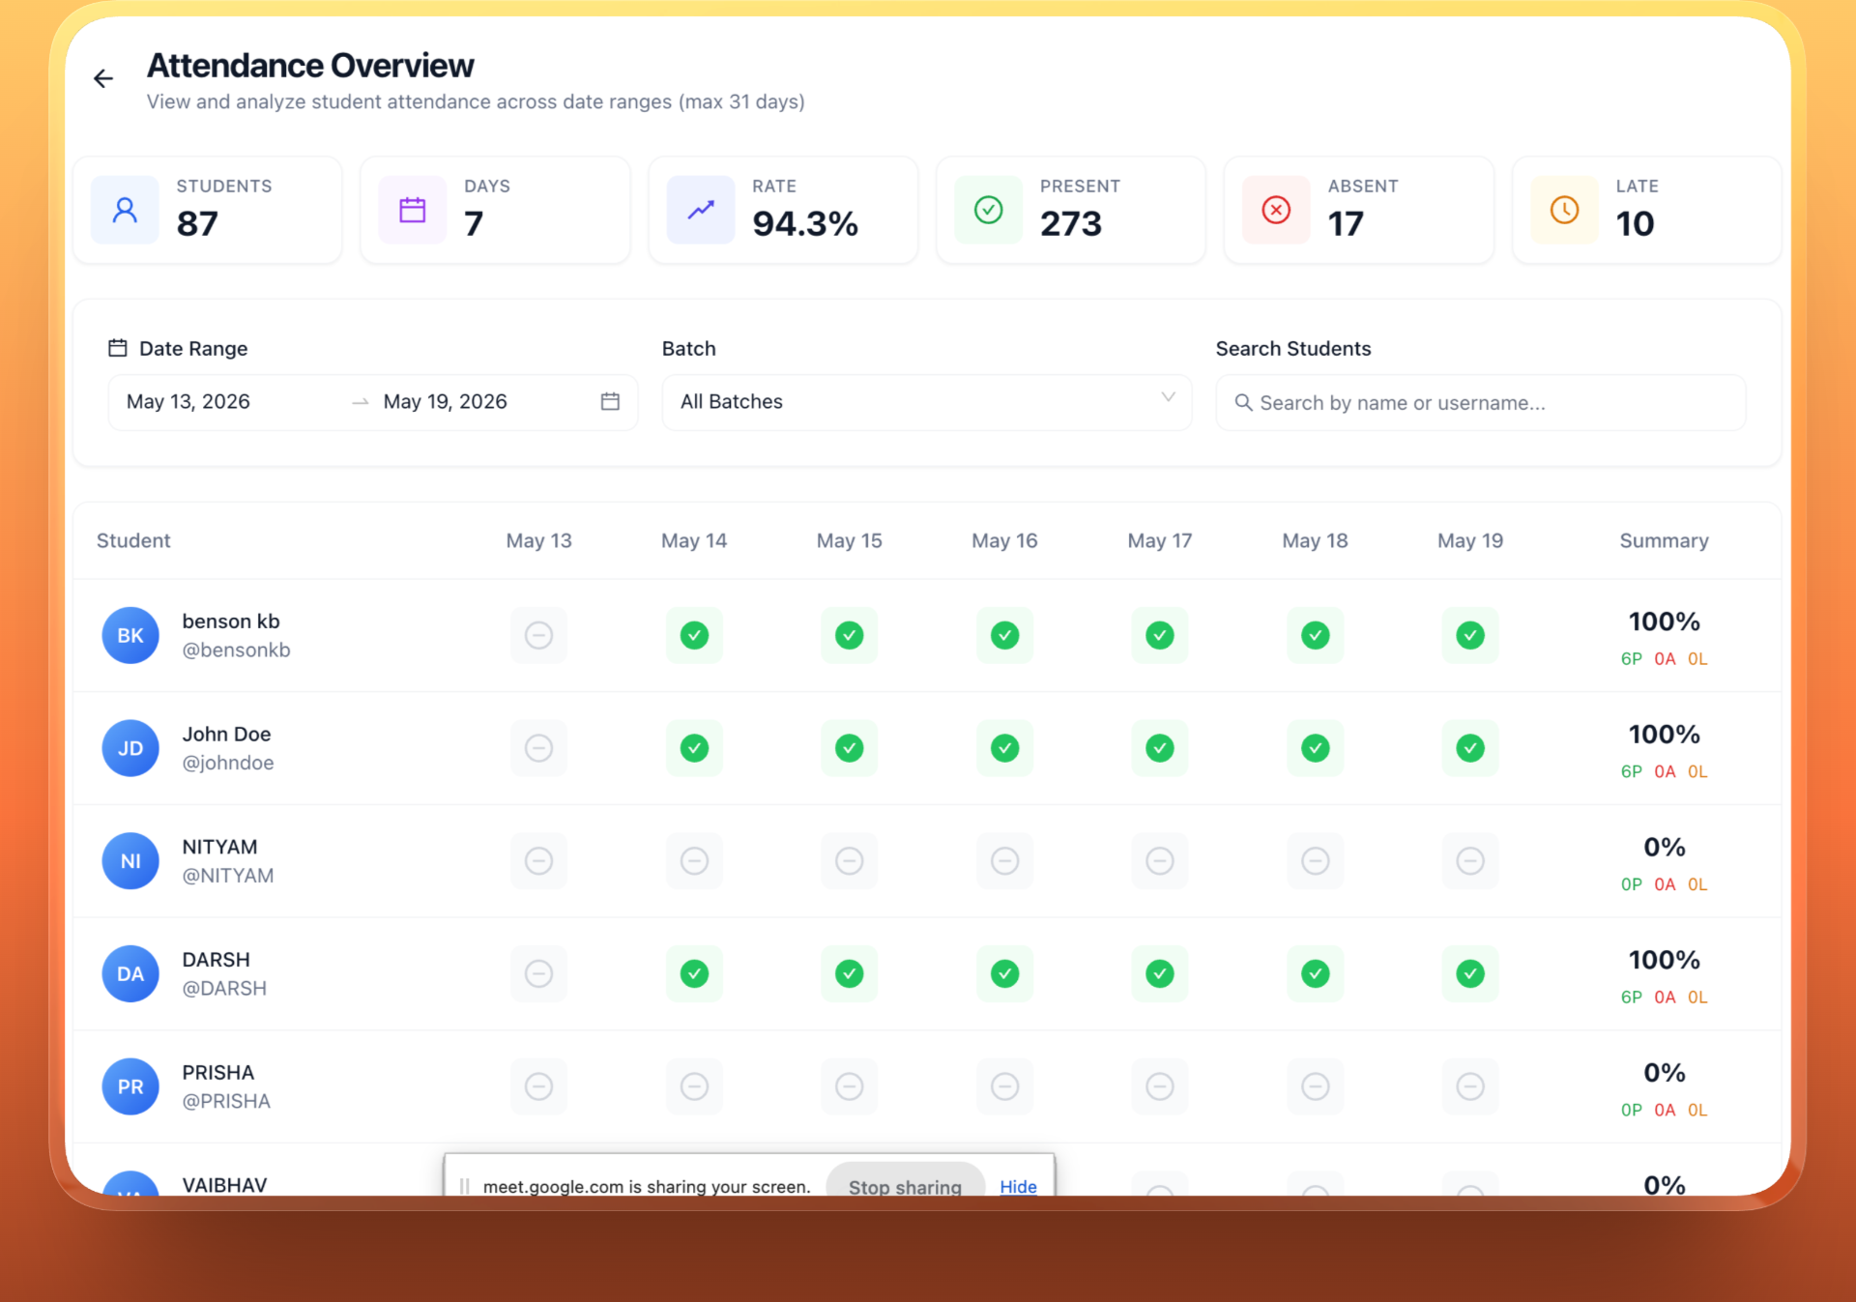Click NITYAM's May 14 no-record icon
The image size is (1856, 1302).
pos(694,860)
